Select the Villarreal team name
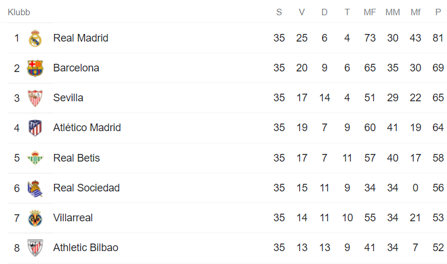Viewport: 447px width, 264px height. pos(73,218)
